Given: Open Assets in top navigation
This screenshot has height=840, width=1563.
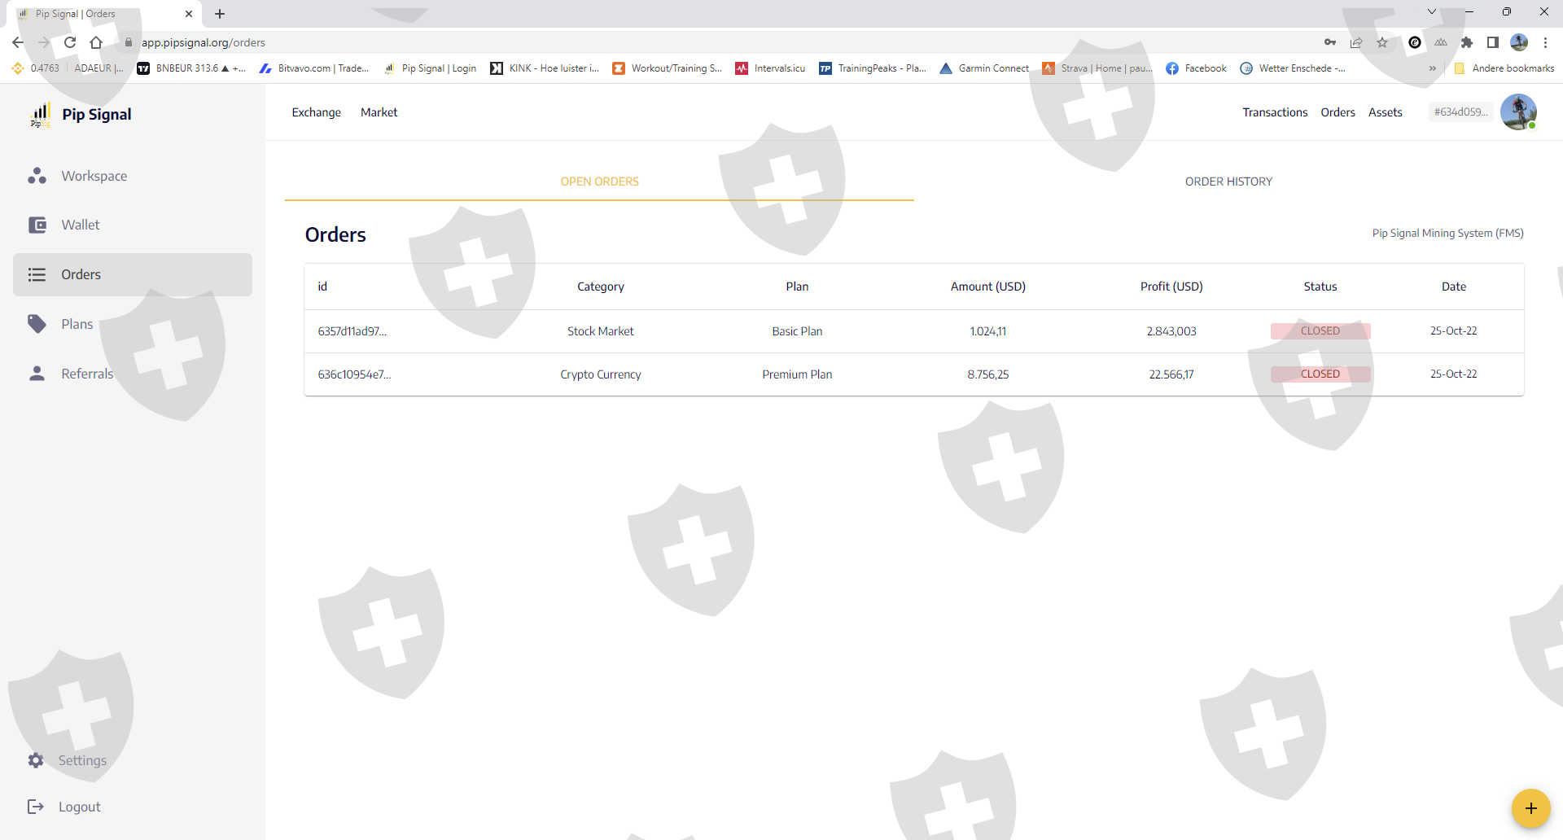Looking at the screenshot, I should (x=1386, y=112).
